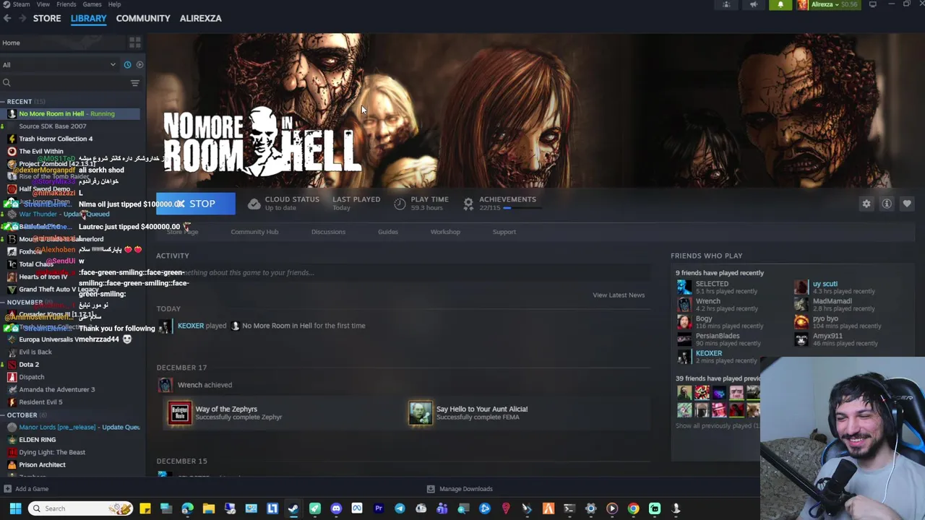925x520 pixels.
Task: Open the Windows Start menu
Action: (x=14, y=508)
